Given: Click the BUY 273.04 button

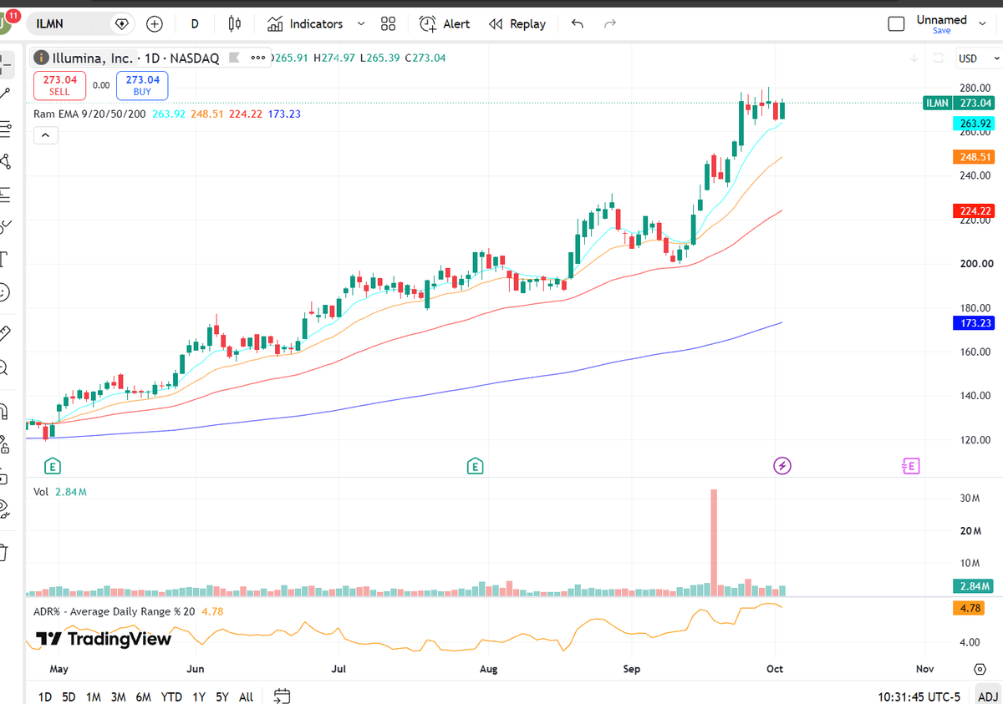Looking at the screenshot, I should pos(142,85).
